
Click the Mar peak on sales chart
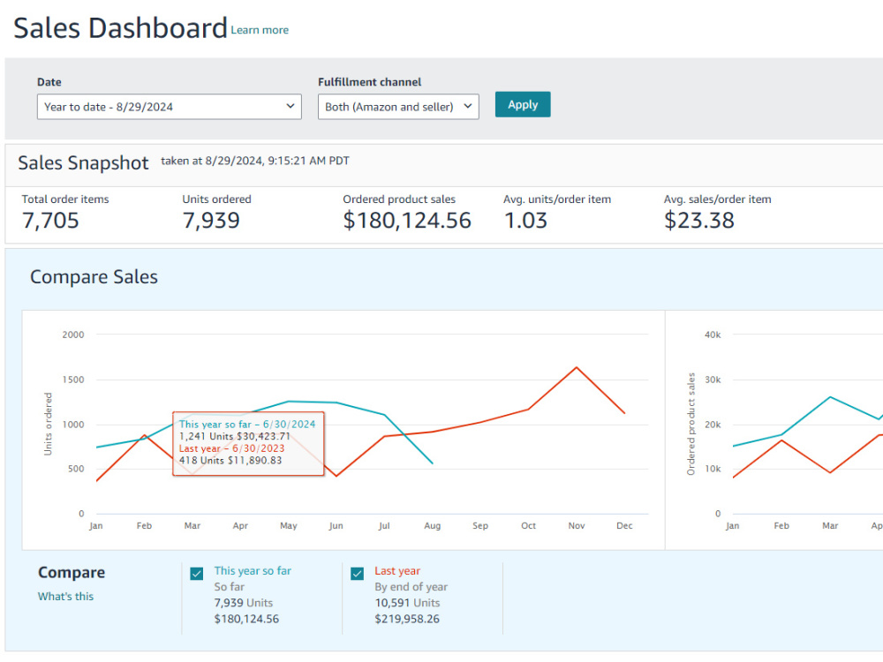point(830,397)
